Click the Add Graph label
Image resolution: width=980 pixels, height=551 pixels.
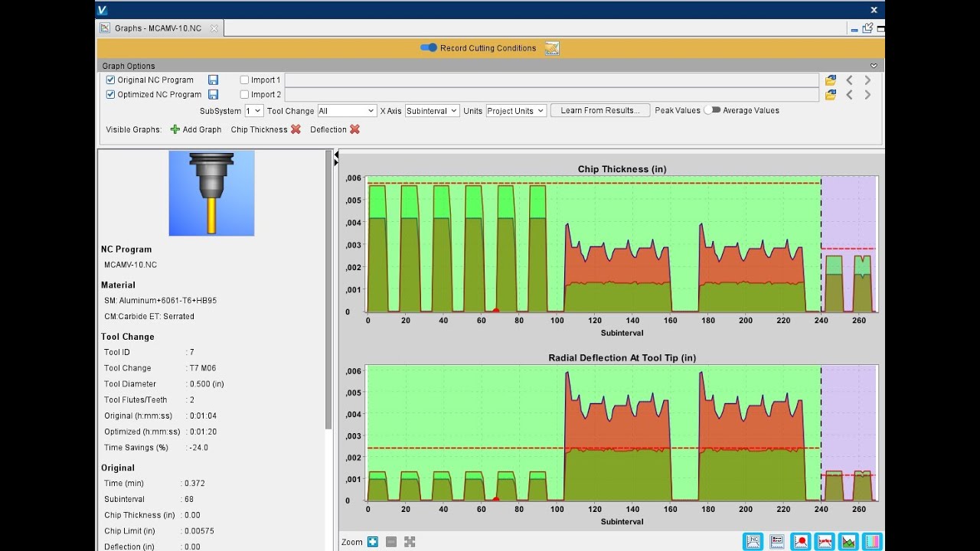(x=201, y=129)
